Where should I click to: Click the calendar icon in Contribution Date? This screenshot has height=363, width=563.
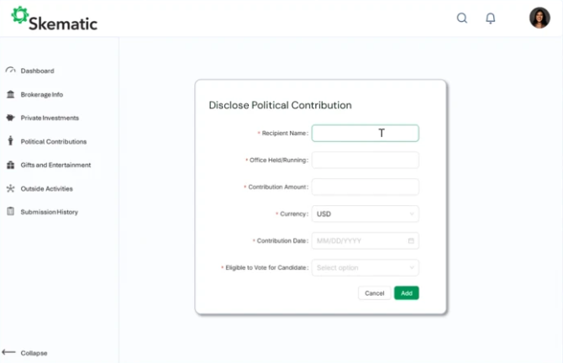click(411, 241)
